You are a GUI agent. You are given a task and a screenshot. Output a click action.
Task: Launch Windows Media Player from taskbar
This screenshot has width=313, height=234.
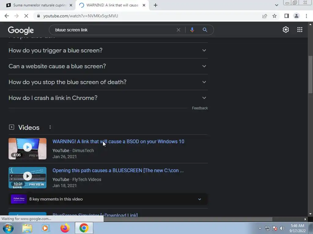(46, 228)
